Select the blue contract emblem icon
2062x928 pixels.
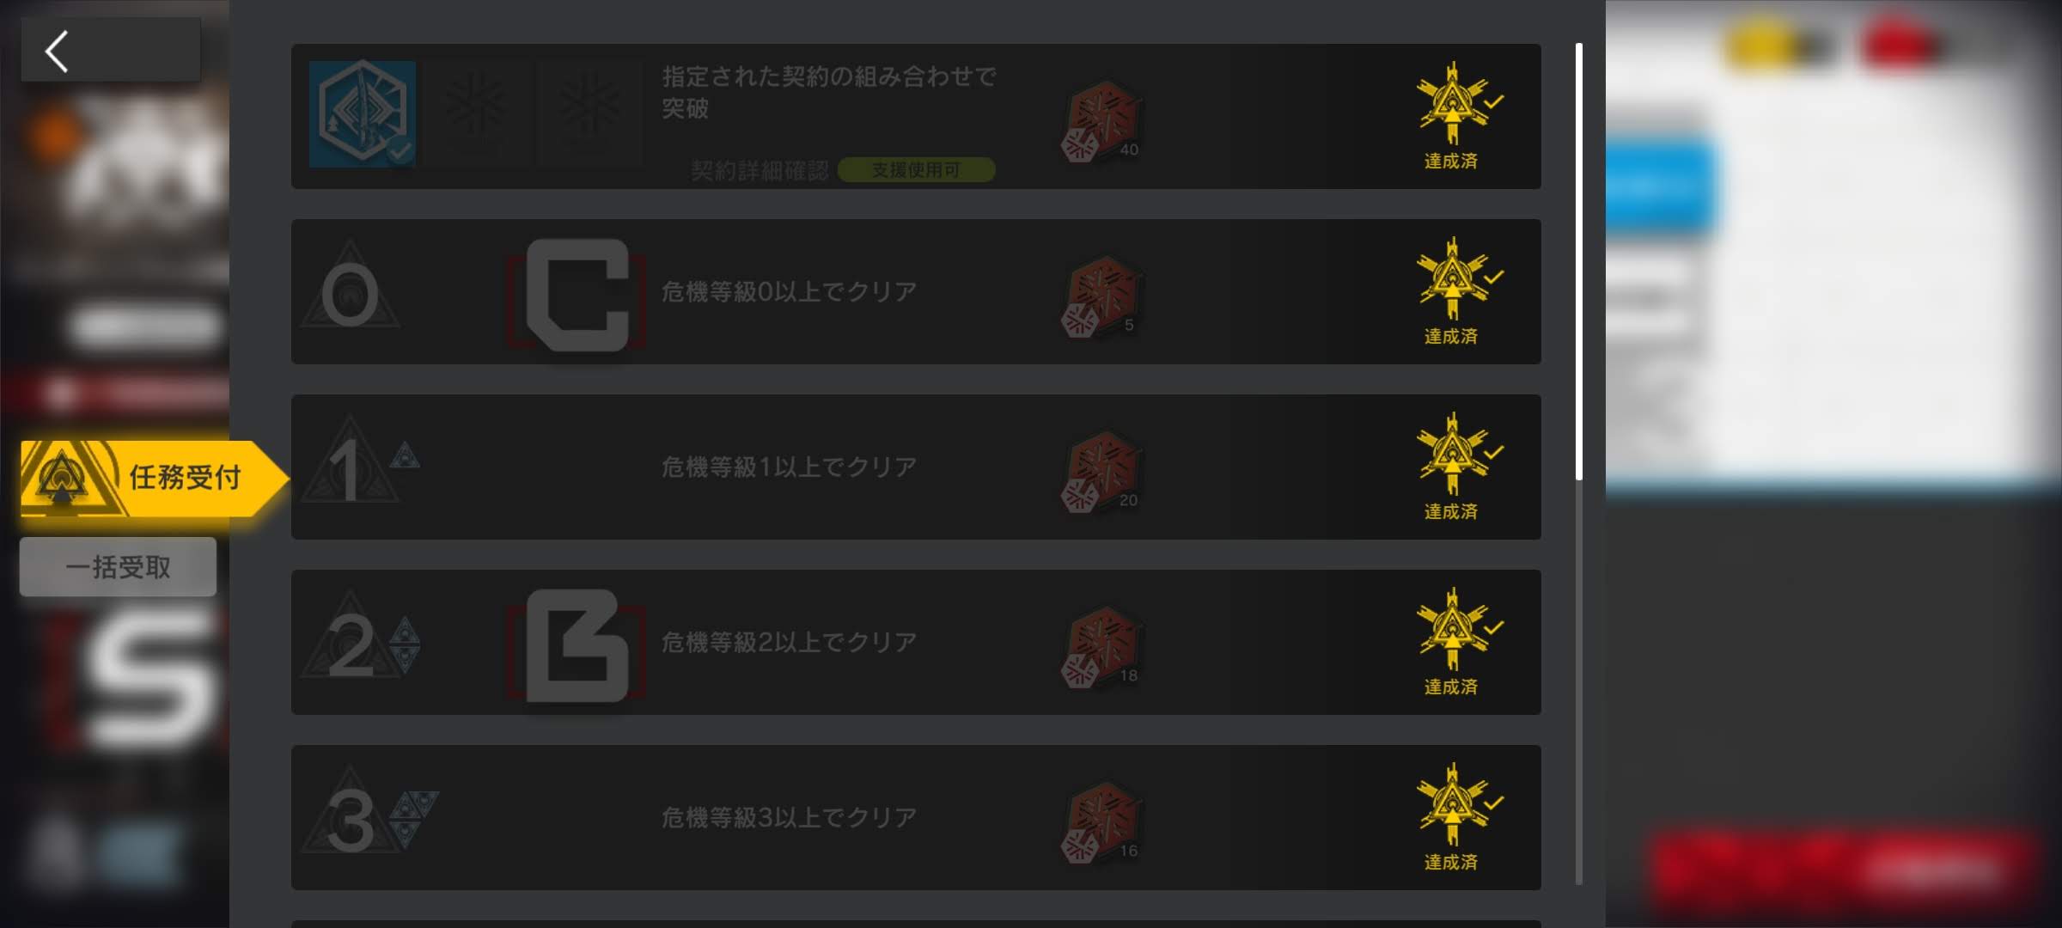tap(363, 113)
